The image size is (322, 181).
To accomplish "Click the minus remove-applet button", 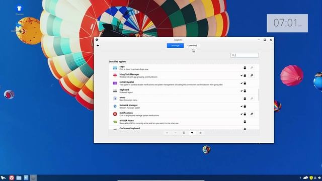I will tap(176, 133).
